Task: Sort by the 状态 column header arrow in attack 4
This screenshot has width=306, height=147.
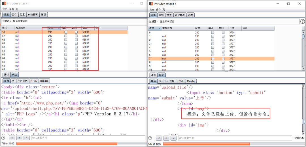Action: click(59, 28)
